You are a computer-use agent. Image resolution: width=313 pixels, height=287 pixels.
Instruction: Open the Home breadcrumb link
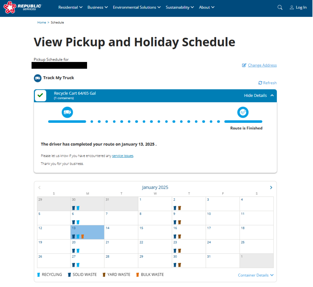tap(41, 22)
